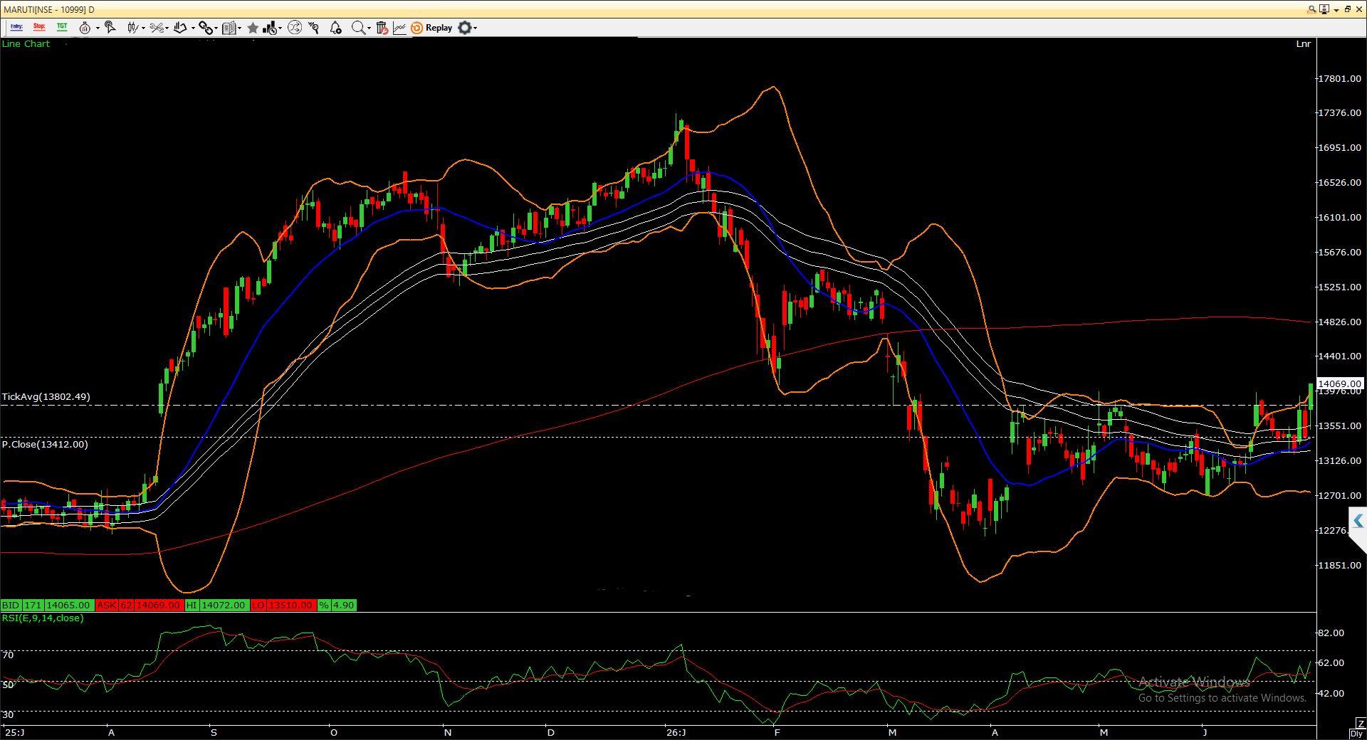Image resolution: width=1367 pixels, height=740 pixels.
Task: Toggle the Lnr linear scale label
Action: point(1303,44)
